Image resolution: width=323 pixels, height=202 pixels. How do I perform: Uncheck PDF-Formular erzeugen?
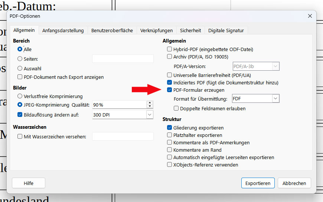[x=170, y=90]
